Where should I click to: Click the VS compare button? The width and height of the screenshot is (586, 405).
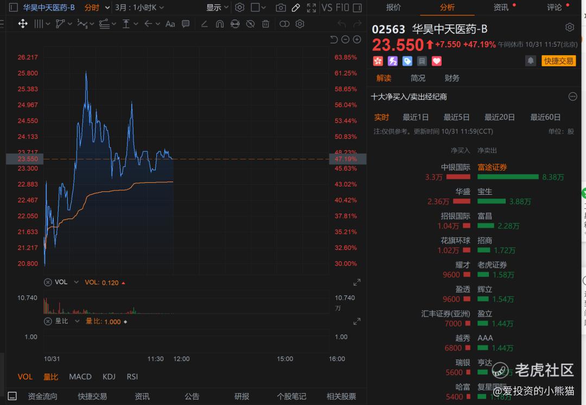(x=327, y=8)
